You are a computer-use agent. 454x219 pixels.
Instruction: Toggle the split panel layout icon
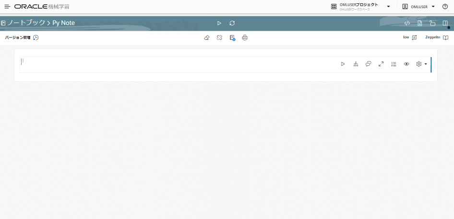tap(445, 23)
